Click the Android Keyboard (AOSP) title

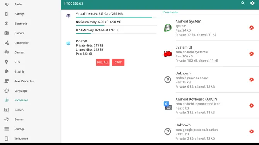pos(196,99)
